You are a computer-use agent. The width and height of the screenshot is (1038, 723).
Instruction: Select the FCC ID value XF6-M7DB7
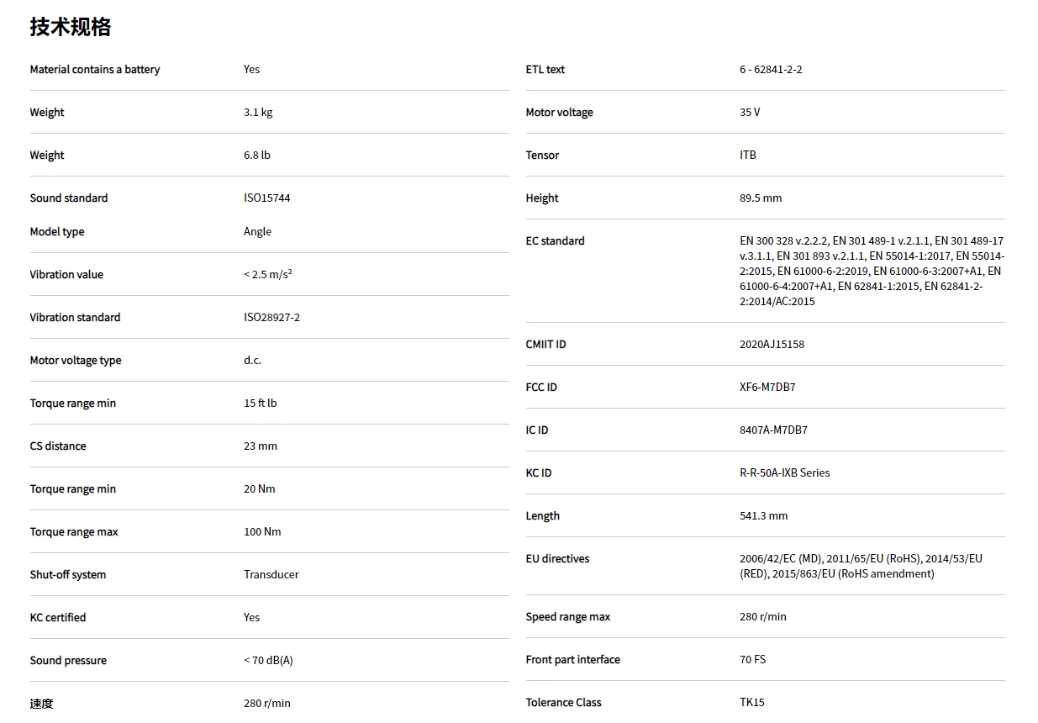tap(767, 387)
